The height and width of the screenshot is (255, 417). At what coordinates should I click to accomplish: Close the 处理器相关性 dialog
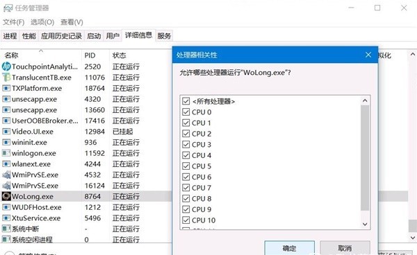click(x=368, y=55)
